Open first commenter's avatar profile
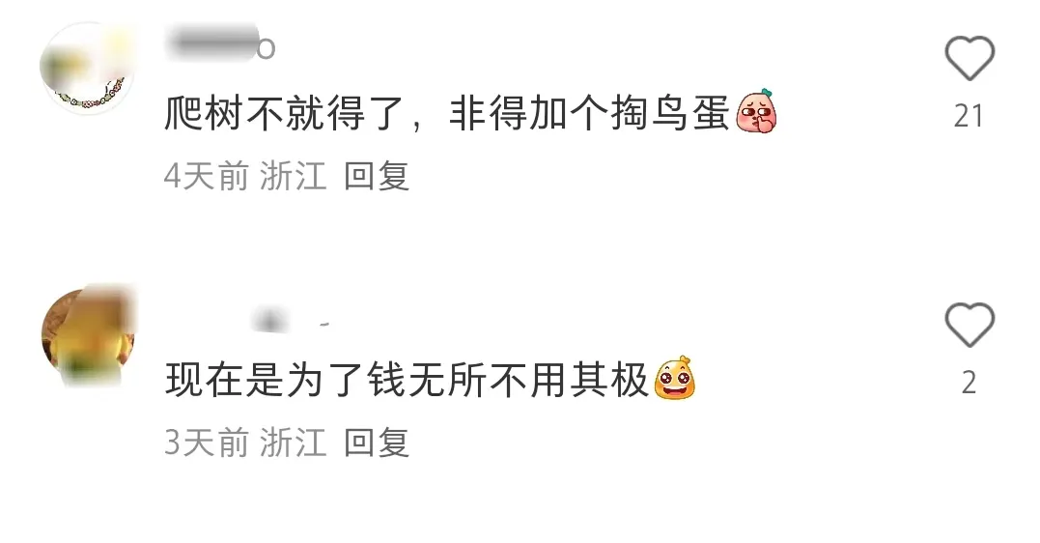 point(88,68)
